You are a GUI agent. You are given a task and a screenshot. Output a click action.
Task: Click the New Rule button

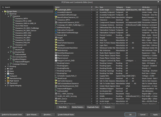[x=63, y=107]
